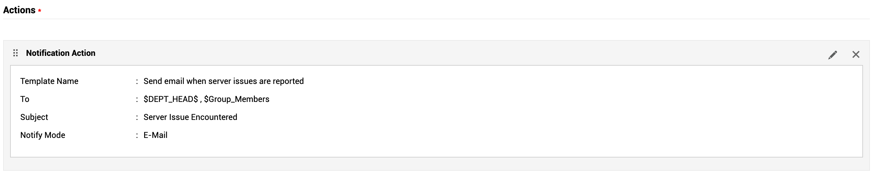Viewport: 875px width, 178px height.
Task: Click the Server Issue Encountered subject text
Action: click(190, 117)
